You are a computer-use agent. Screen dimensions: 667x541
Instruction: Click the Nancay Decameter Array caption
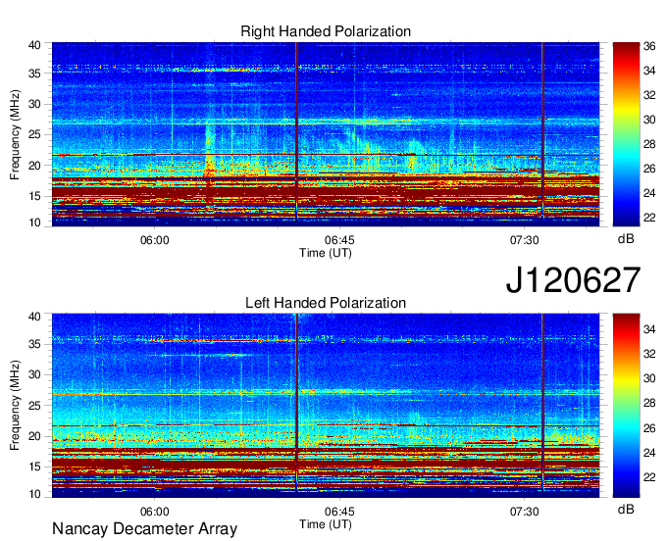pyautogui.click(x=144, y=529)
